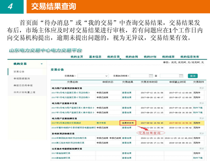This screenshot has height=161, width=210.
Task: Click the highlighted 结果未发布 link
Action: pos(128,123)
